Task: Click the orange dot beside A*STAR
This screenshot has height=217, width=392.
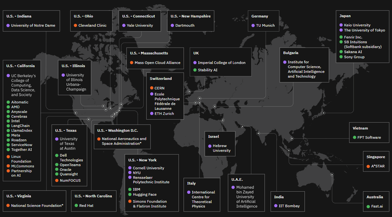Action: coord(368,166)
